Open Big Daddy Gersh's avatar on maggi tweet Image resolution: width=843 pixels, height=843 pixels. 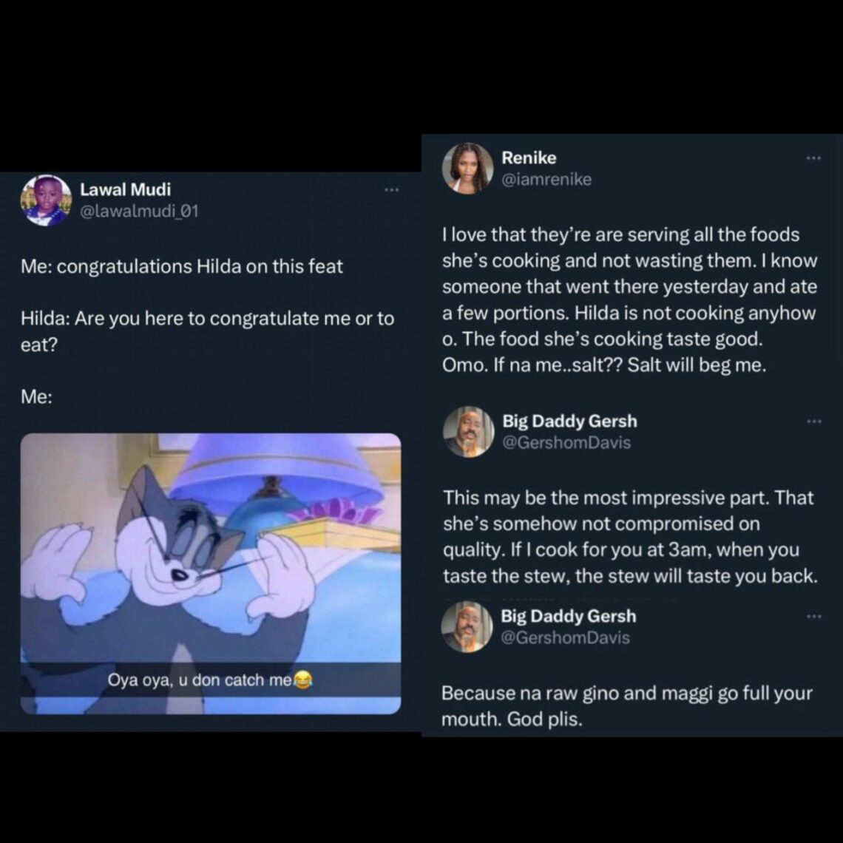467,627
